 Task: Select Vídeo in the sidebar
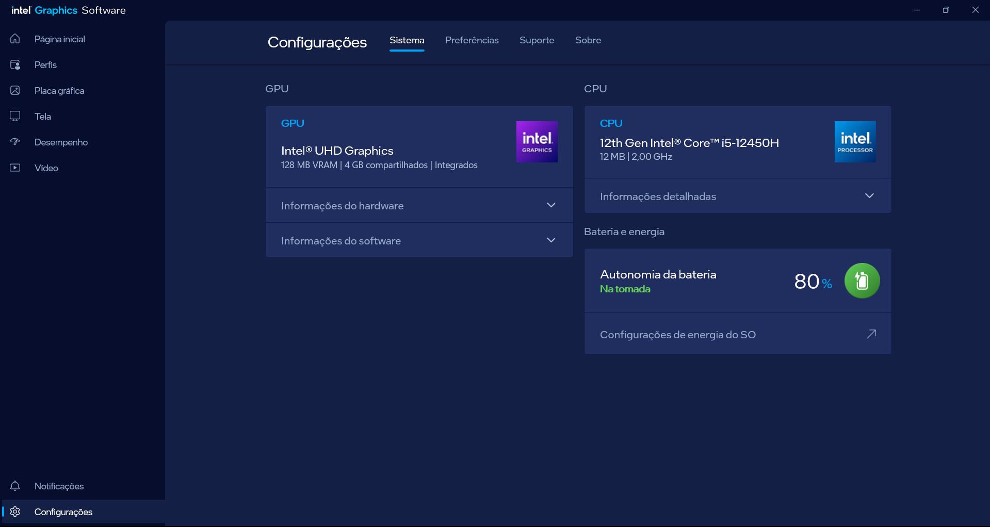tap(83, 168)
